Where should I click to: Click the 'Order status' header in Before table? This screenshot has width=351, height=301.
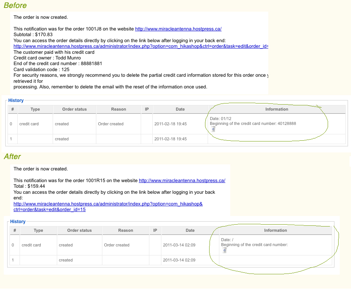pyautogui.click(x=74, y=109)
